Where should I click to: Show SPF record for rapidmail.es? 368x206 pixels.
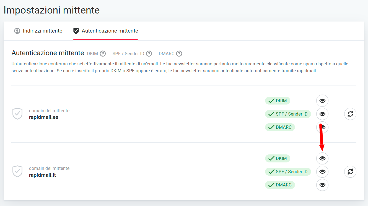tap(322, 114)
